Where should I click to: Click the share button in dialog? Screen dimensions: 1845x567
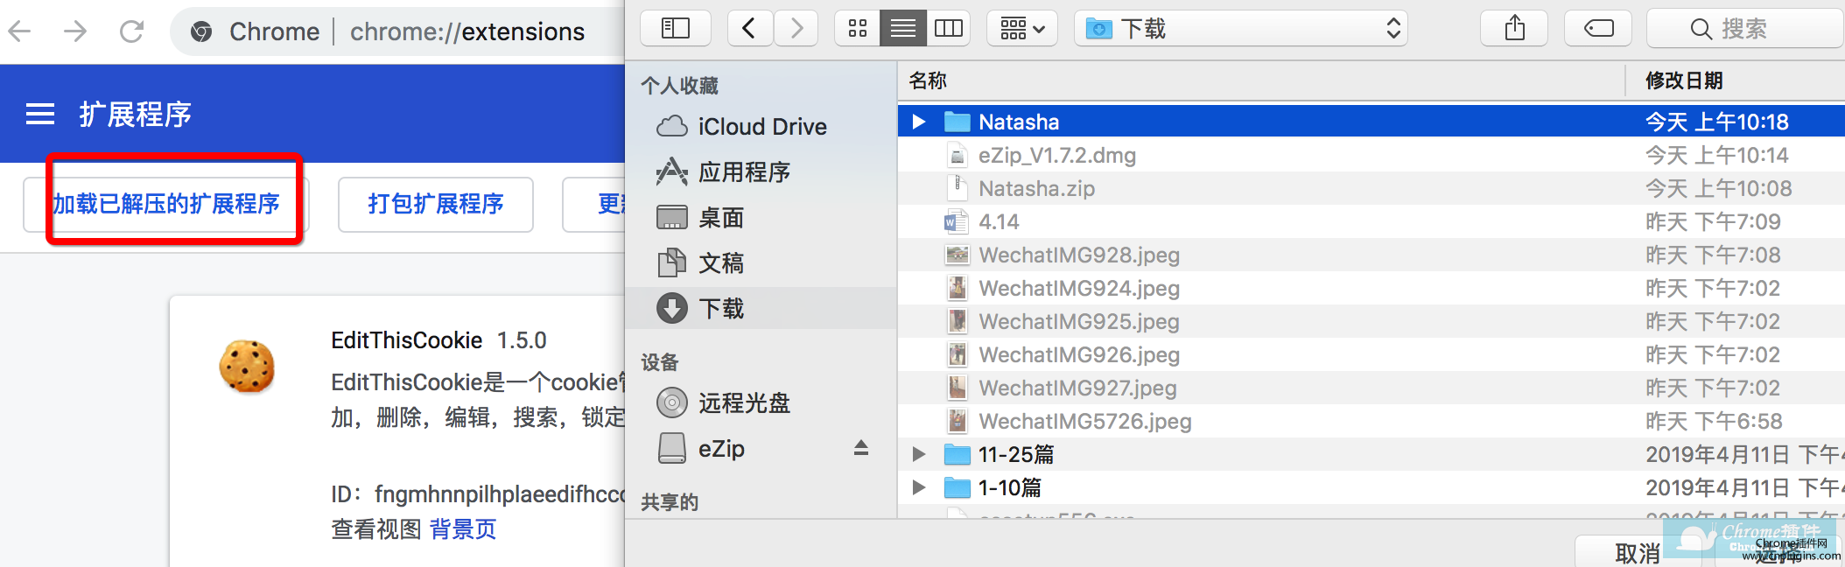1514,29
